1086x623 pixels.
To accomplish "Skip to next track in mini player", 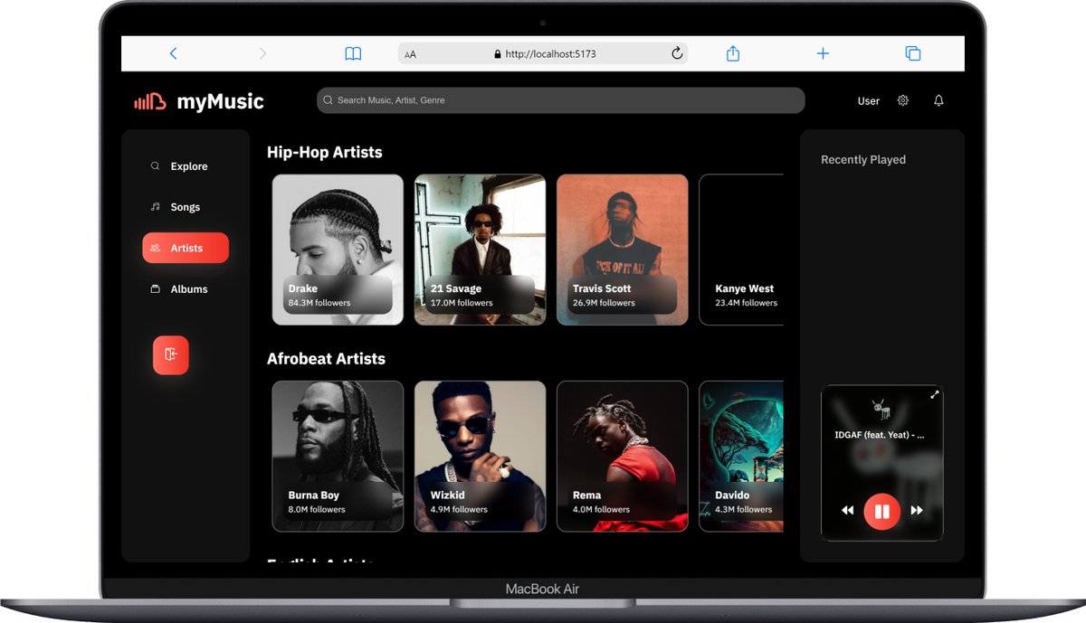I will coord(917,511).
